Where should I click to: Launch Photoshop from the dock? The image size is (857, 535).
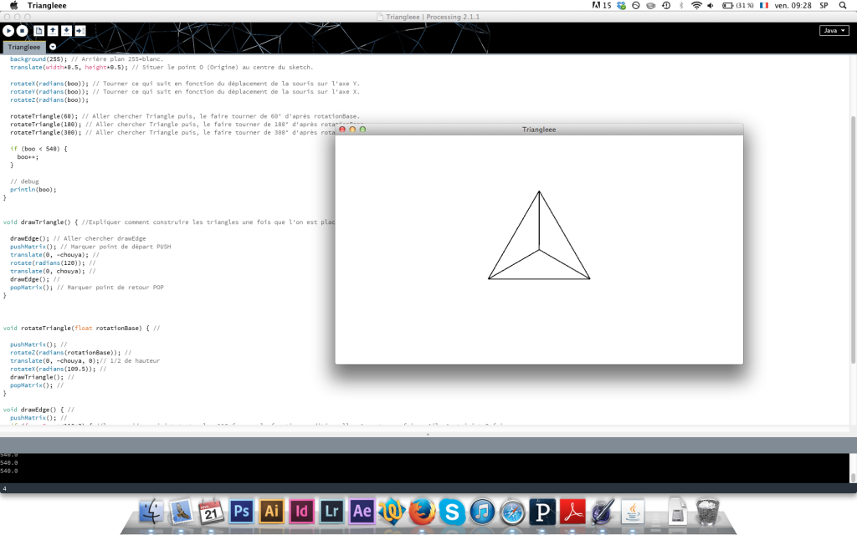(x=242, y=511)
